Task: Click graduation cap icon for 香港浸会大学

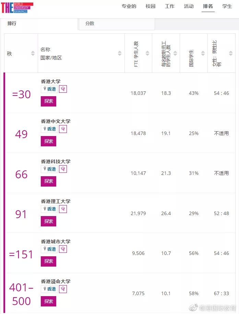Action: (x=63, y=289)
